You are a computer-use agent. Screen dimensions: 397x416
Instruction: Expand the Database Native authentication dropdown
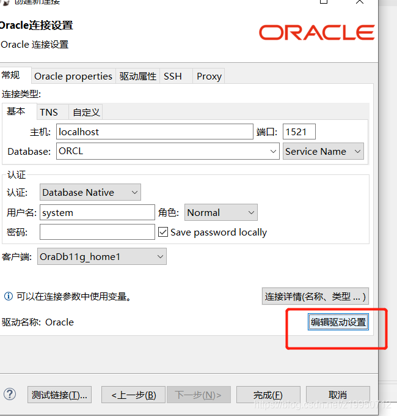pyautogui.click(x=90, y=192)
